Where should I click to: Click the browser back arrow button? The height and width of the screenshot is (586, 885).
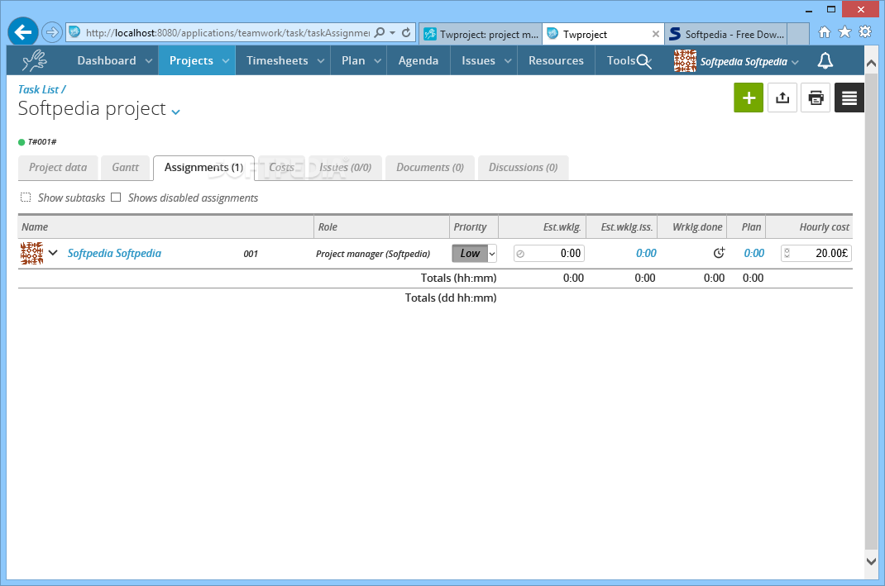23,32
